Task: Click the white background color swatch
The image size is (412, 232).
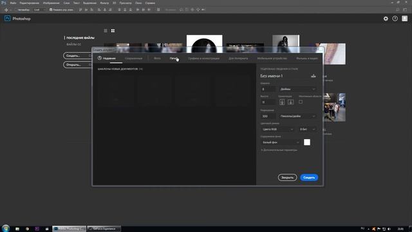Action: pyautogui.click(x=307, y=142)
